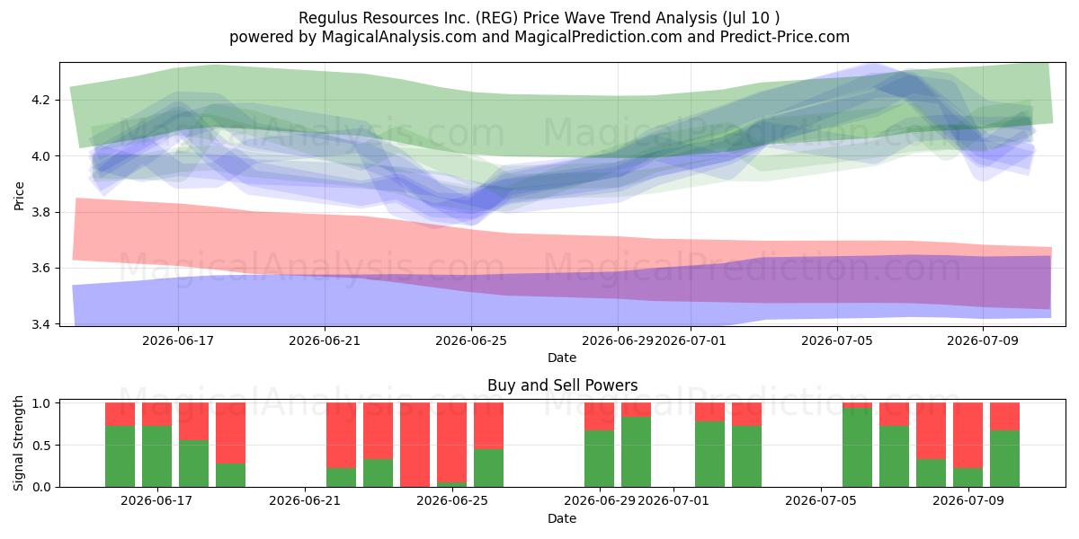This screenshot has width=1079, height=539.
Task: Click the 2026-06-17 date label under signal chart
Action: [x=157, y=501]
